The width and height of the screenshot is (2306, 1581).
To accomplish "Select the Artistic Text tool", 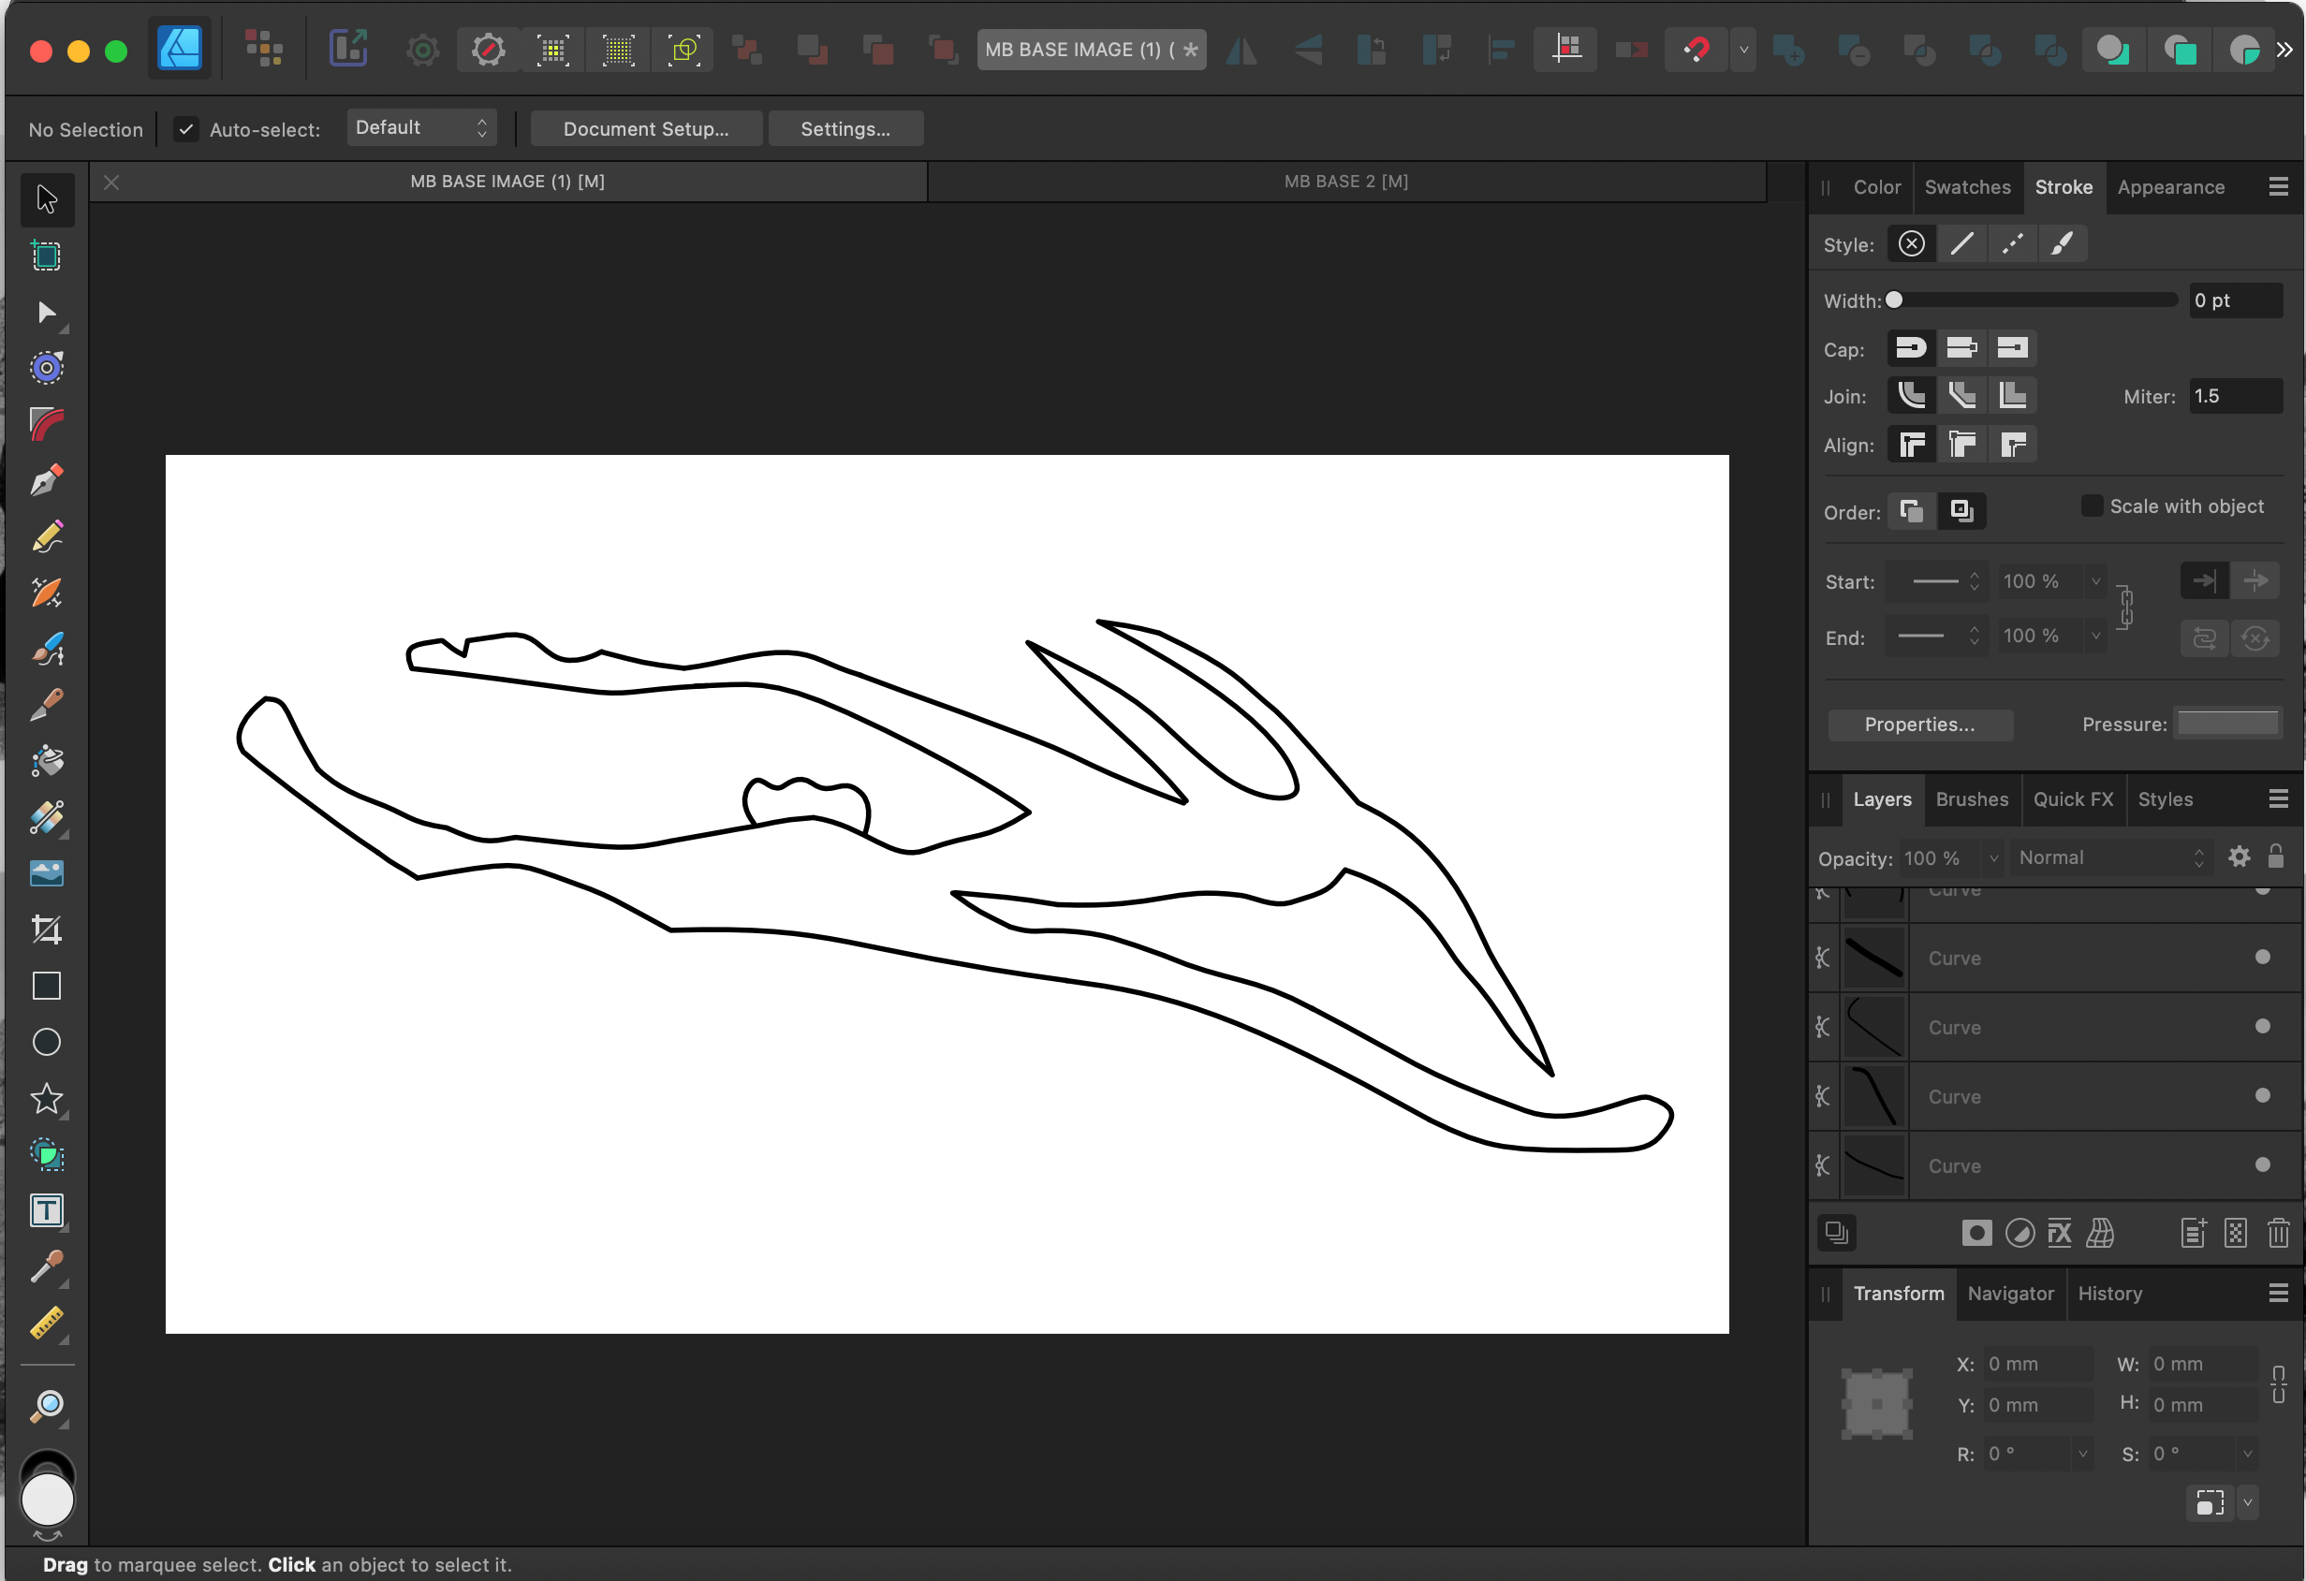I will (47, 1211).
